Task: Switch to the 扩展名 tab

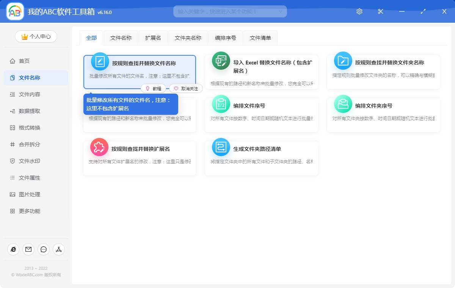Action: pyautogui.click(x=153, y=38)
